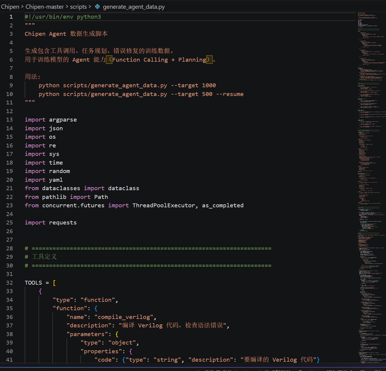Viewport: 386px width, 371px height.
Task: Click the Python file icon in breadcrumb
Action: coord(97,7)
